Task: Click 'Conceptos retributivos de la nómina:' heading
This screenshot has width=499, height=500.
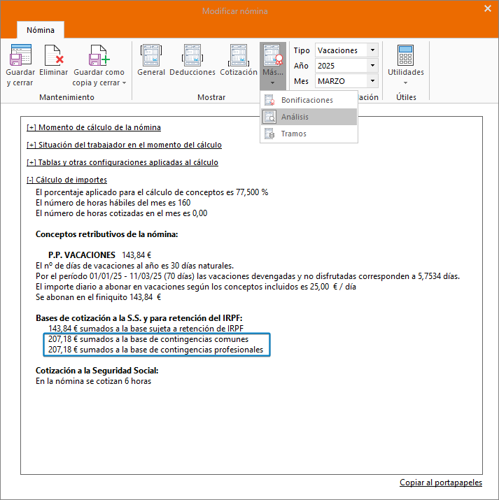Action: 107,234
